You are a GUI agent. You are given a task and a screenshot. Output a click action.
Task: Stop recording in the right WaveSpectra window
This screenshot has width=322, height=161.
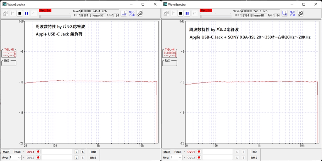(180, 13)
